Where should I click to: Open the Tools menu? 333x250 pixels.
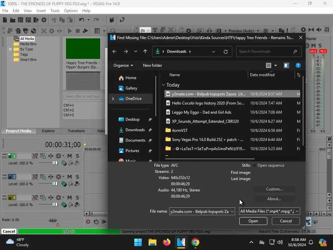coord(55,11)
